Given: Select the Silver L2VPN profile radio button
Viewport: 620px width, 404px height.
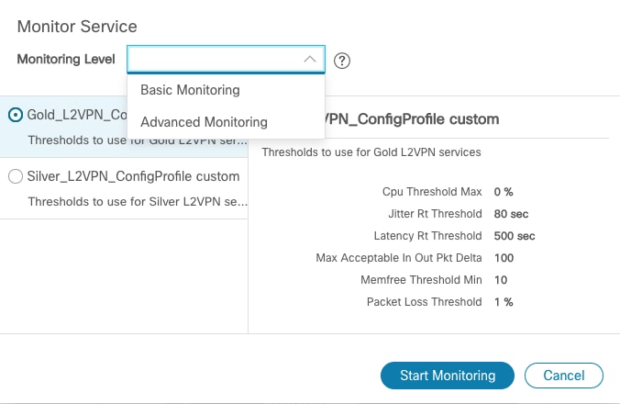Looking at the screenshot, I should click(16, 176).
